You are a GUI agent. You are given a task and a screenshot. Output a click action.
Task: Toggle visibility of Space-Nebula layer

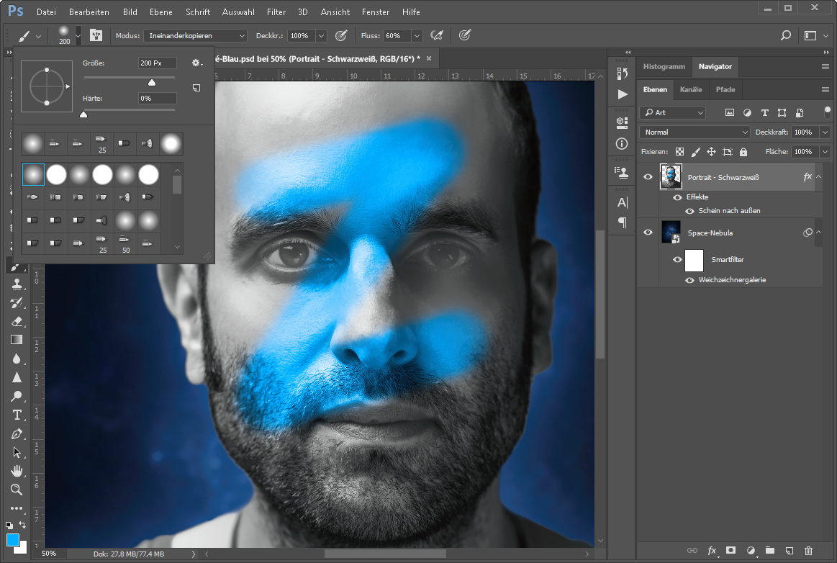click(x=648, y=233)
